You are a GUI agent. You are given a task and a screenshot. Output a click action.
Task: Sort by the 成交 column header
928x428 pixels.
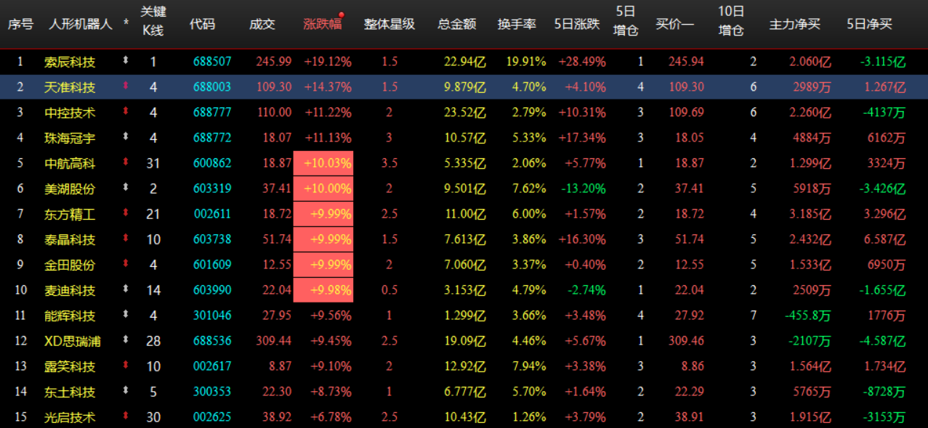262,24
